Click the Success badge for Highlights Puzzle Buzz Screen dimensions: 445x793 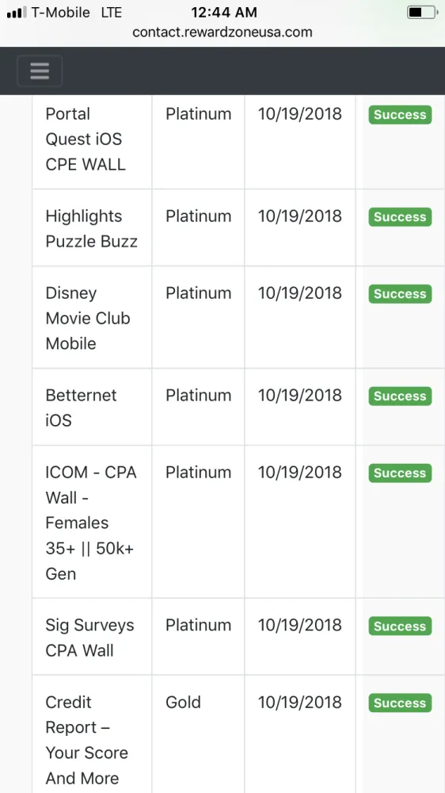tap(400, 217)
